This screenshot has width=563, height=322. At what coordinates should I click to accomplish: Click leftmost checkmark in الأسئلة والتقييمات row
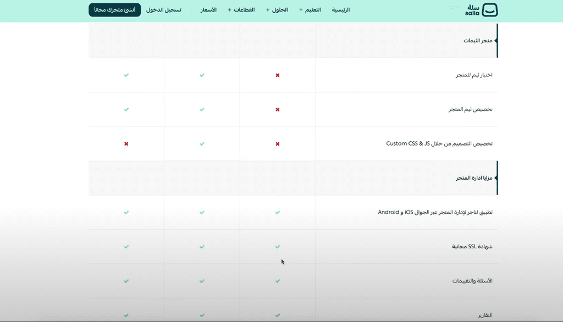(x=126, y=281)
